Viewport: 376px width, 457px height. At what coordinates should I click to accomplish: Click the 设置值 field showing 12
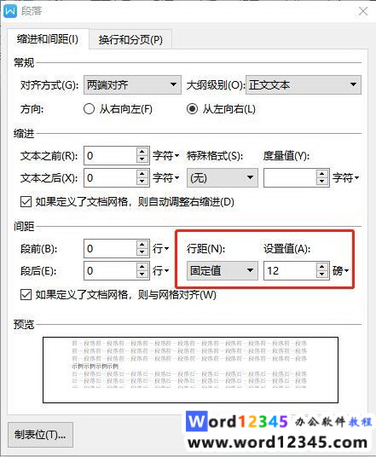point(290,271)
